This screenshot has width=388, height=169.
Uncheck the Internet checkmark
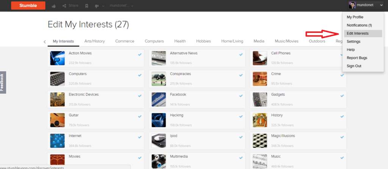[x=140, y=137]
